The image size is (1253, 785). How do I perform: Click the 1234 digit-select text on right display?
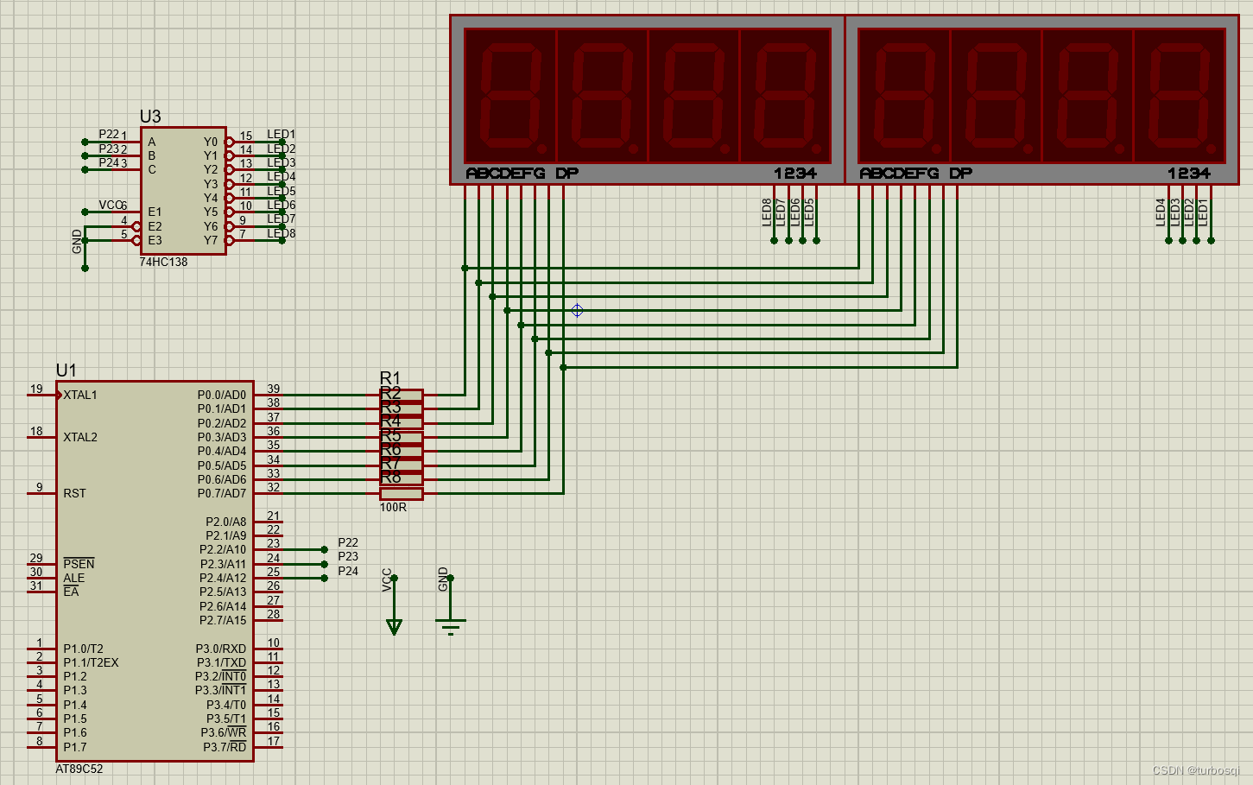(1189, 174)
